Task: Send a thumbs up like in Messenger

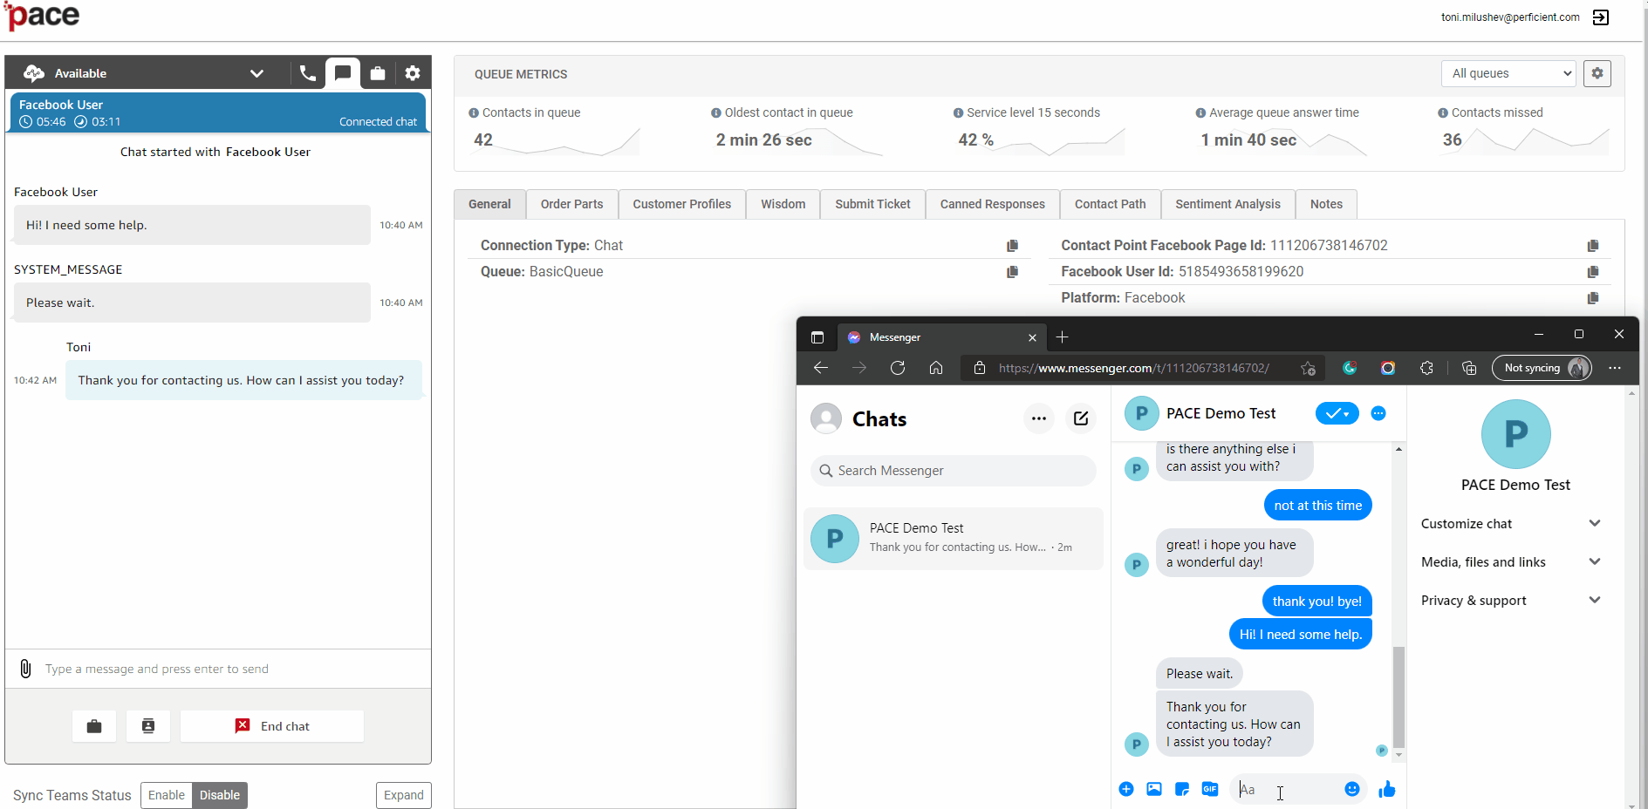Action: [1387, 789]
